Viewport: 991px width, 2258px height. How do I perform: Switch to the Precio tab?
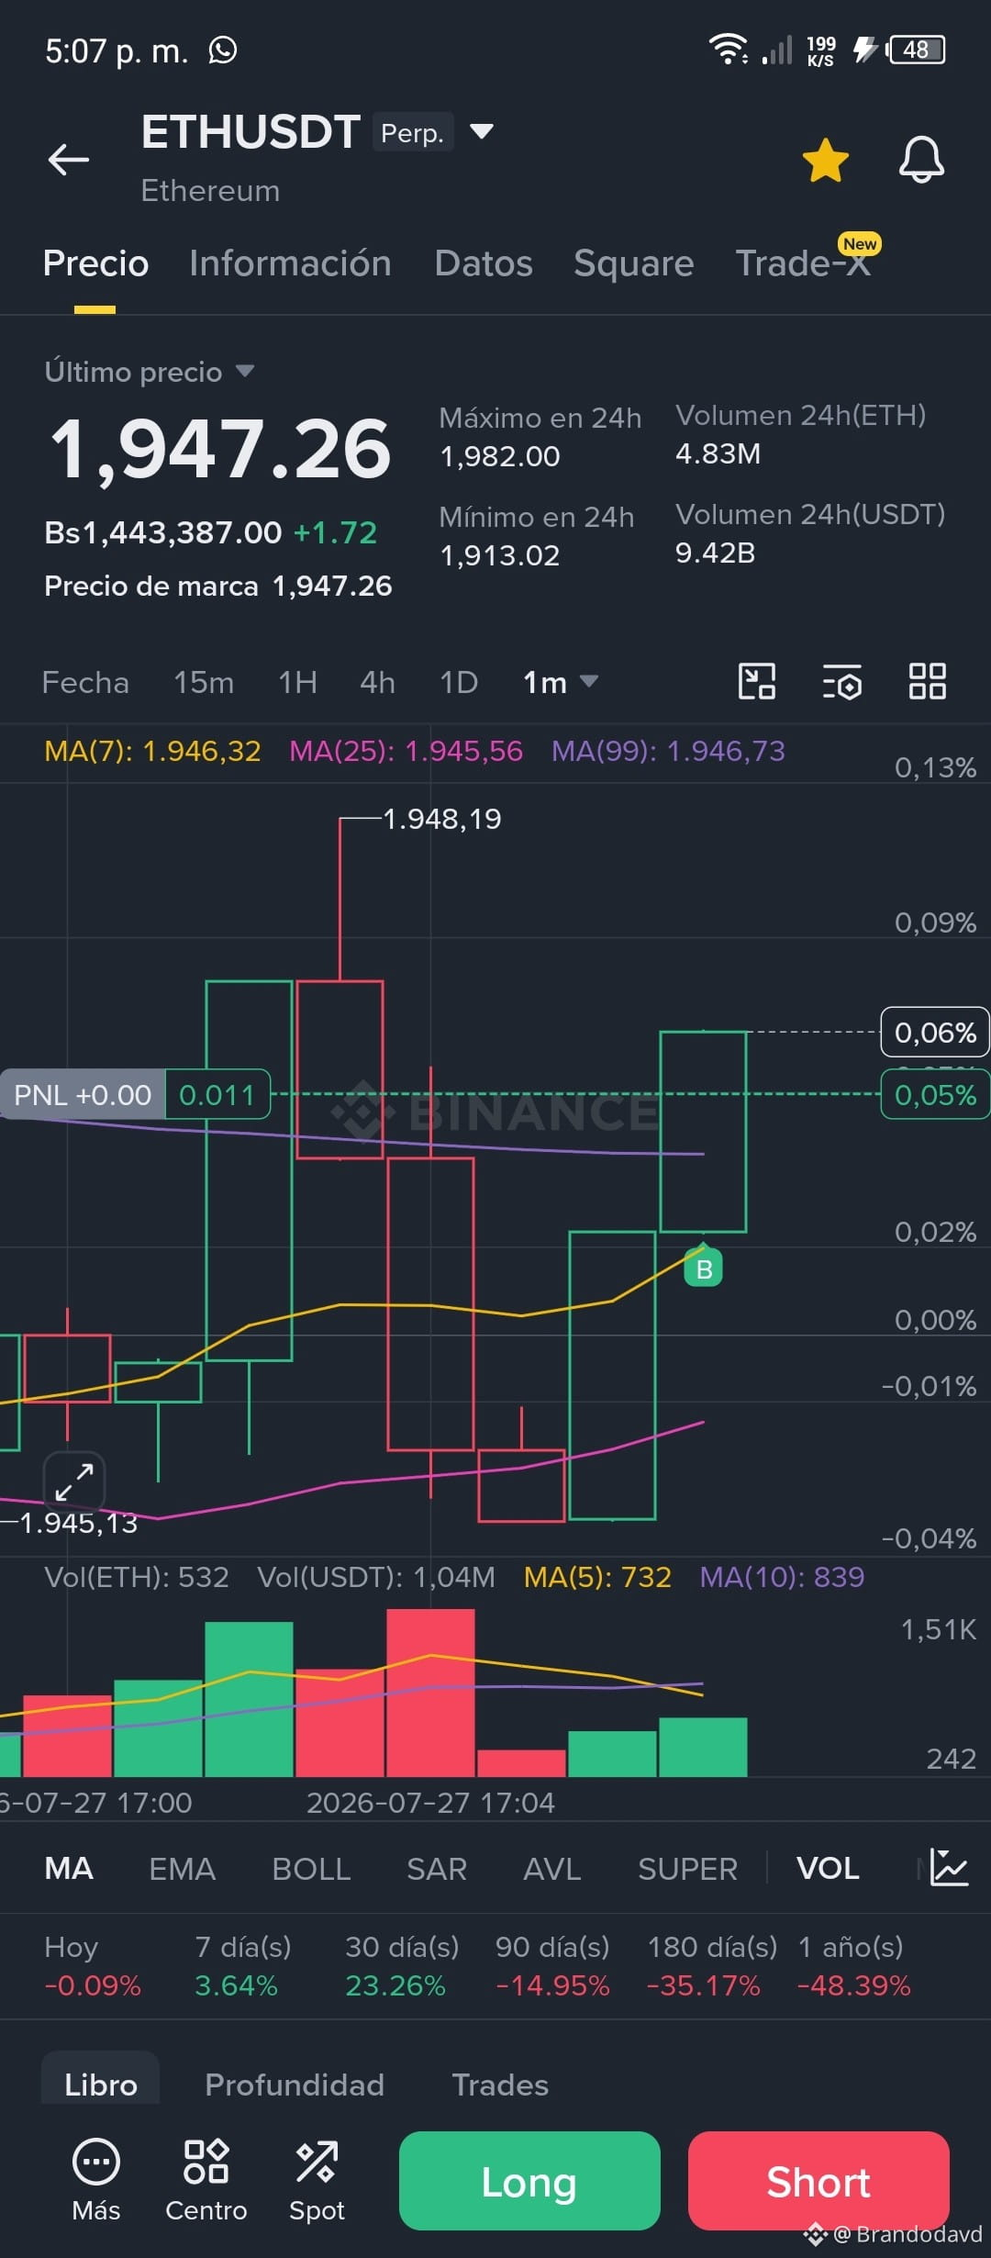click(95, 263)
